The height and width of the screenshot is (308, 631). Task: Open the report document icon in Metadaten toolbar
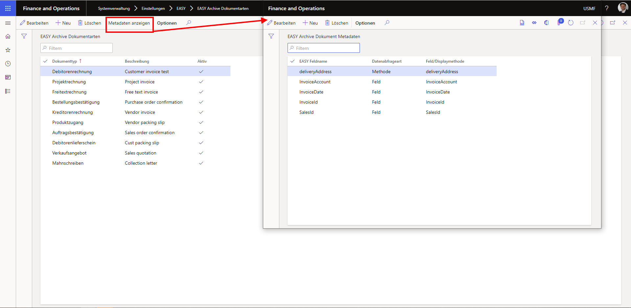pyautogui.click(x=522, y=23)
